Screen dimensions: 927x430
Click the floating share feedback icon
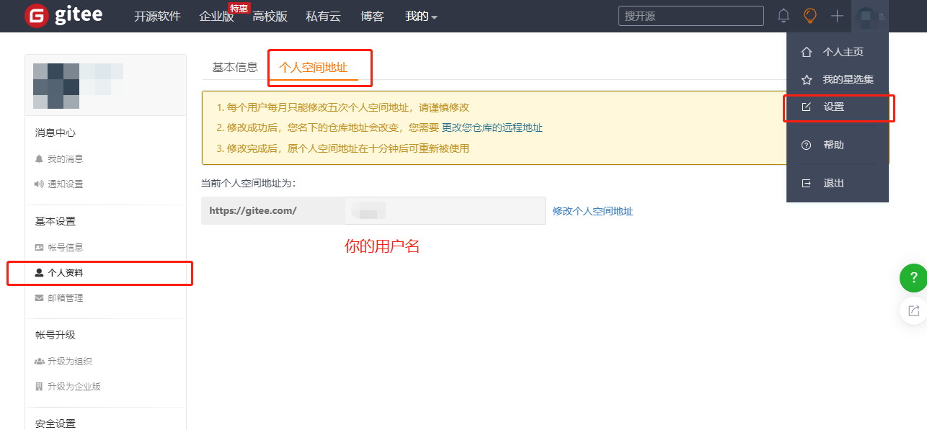913,310
